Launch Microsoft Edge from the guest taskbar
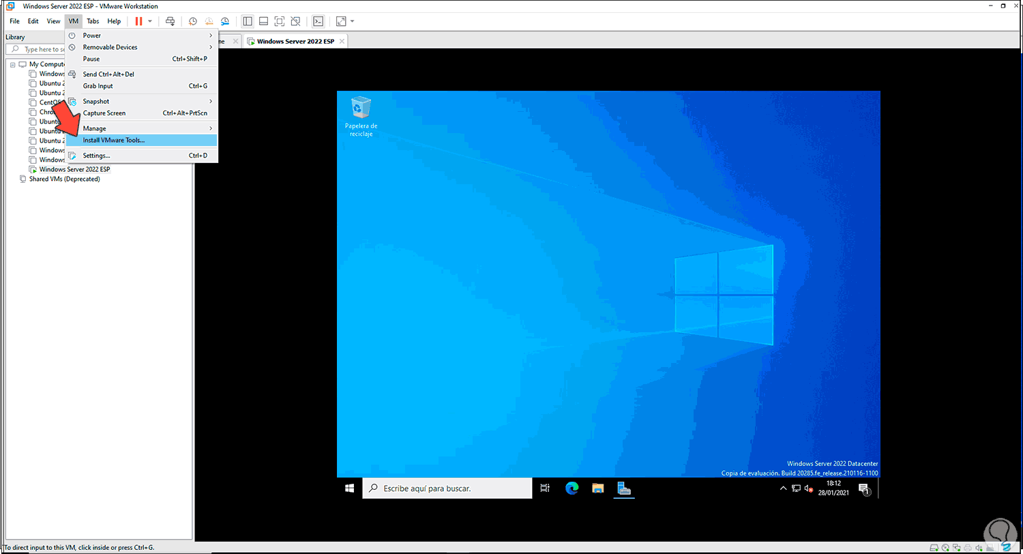Viewport: 1023px width, 554px height. tap(572, 488)
